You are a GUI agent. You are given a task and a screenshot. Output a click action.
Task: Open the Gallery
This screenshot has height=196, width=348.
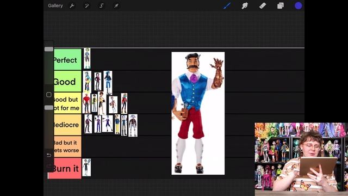pos(55,6)
